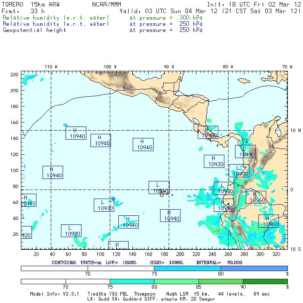The width and height of the screenshot is (303, 303).
Task: Click the cyan 75–80% swatch on upper colorbar
Action: coord(188,268)
